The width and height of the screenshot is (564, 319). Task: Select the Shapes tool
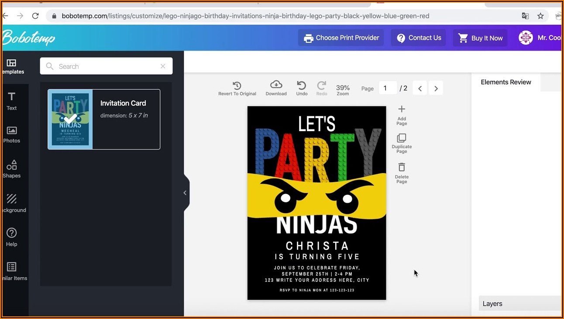12,169
